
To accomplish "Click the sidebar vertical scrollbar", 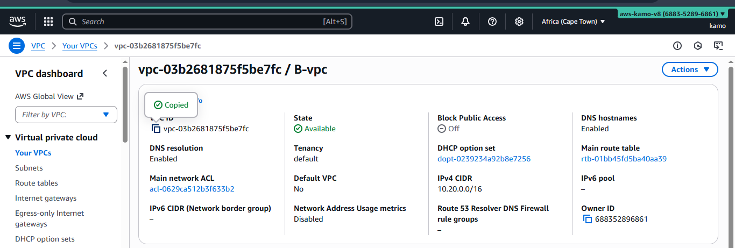I will (125, 105).
